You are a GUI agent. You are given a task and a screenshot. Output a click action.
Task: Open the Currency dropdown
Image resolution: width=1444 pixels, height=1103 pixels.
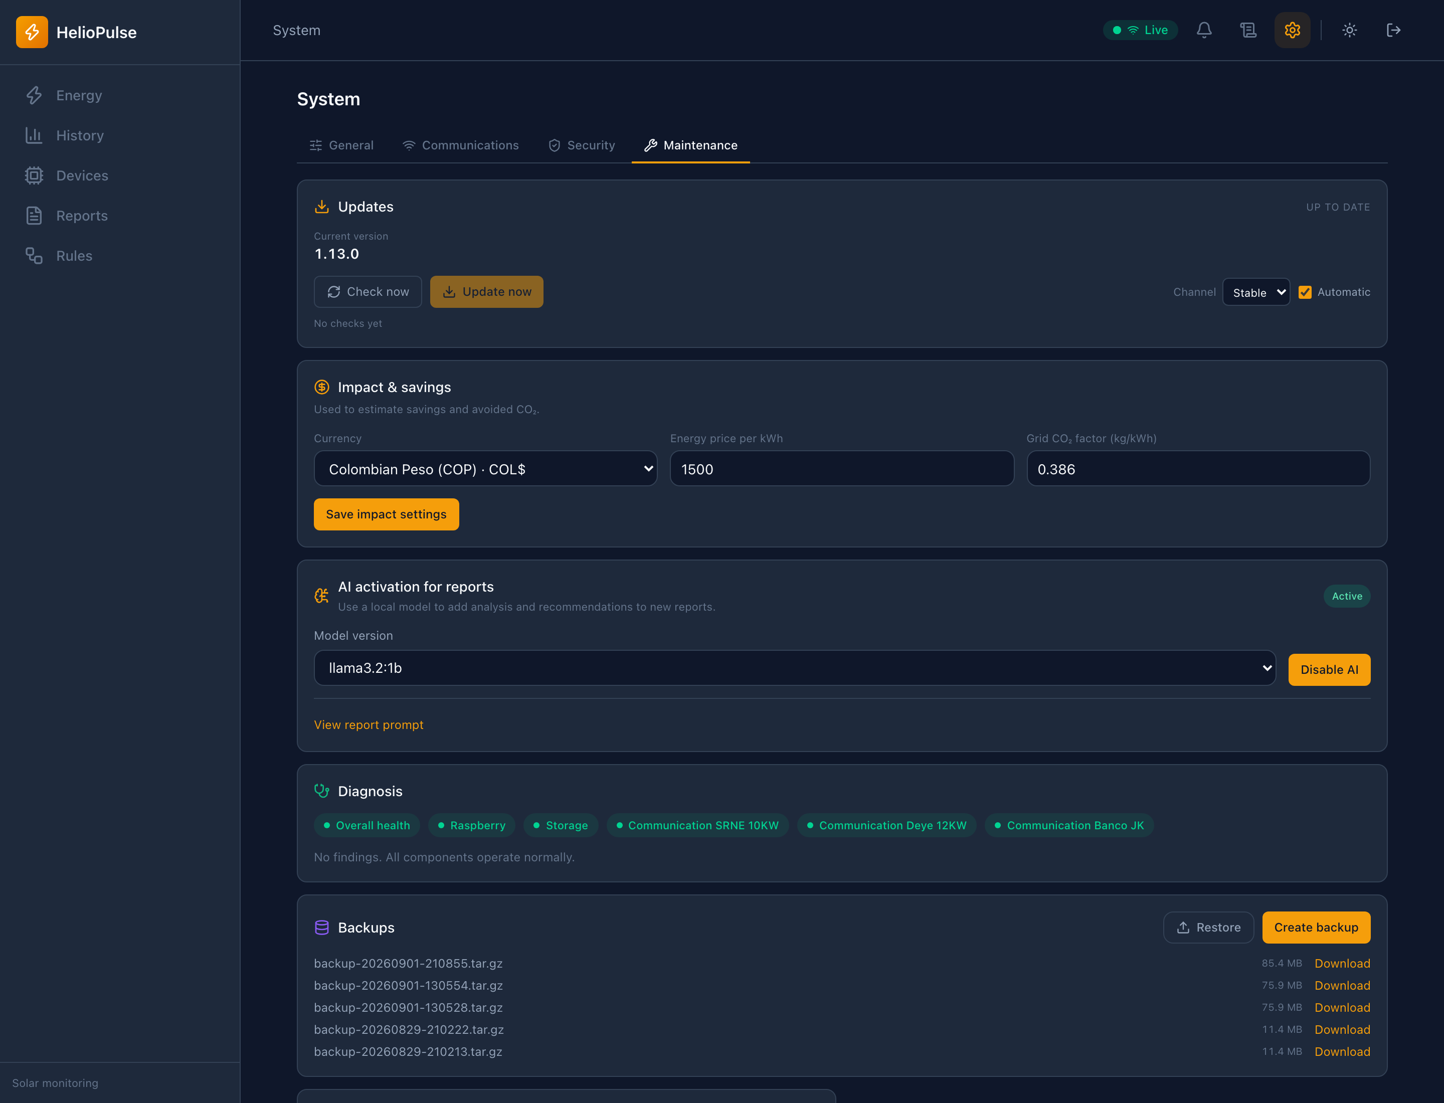(485, 469)
